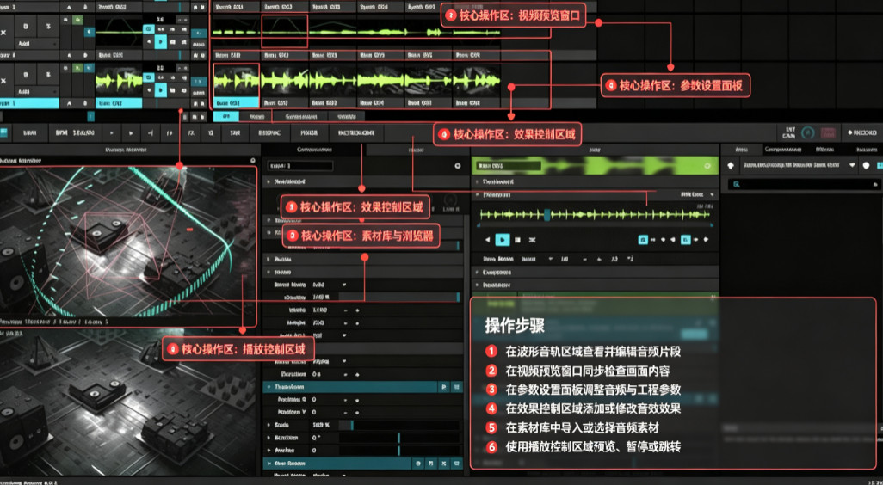Select the cyan-labelled waveform clip in grid
This screenshot has width=883, height=485.
(236, 85)
